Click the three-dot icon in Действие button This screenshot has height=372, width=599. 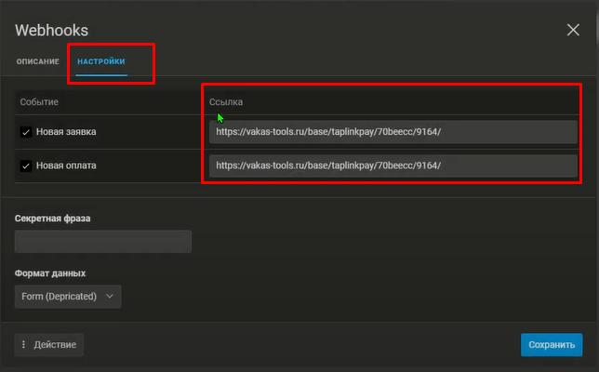click(x=24, y=345)
